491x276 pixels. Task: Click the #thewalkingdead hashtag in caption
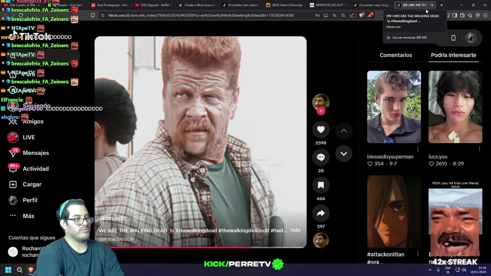click(x=196, y=230)
